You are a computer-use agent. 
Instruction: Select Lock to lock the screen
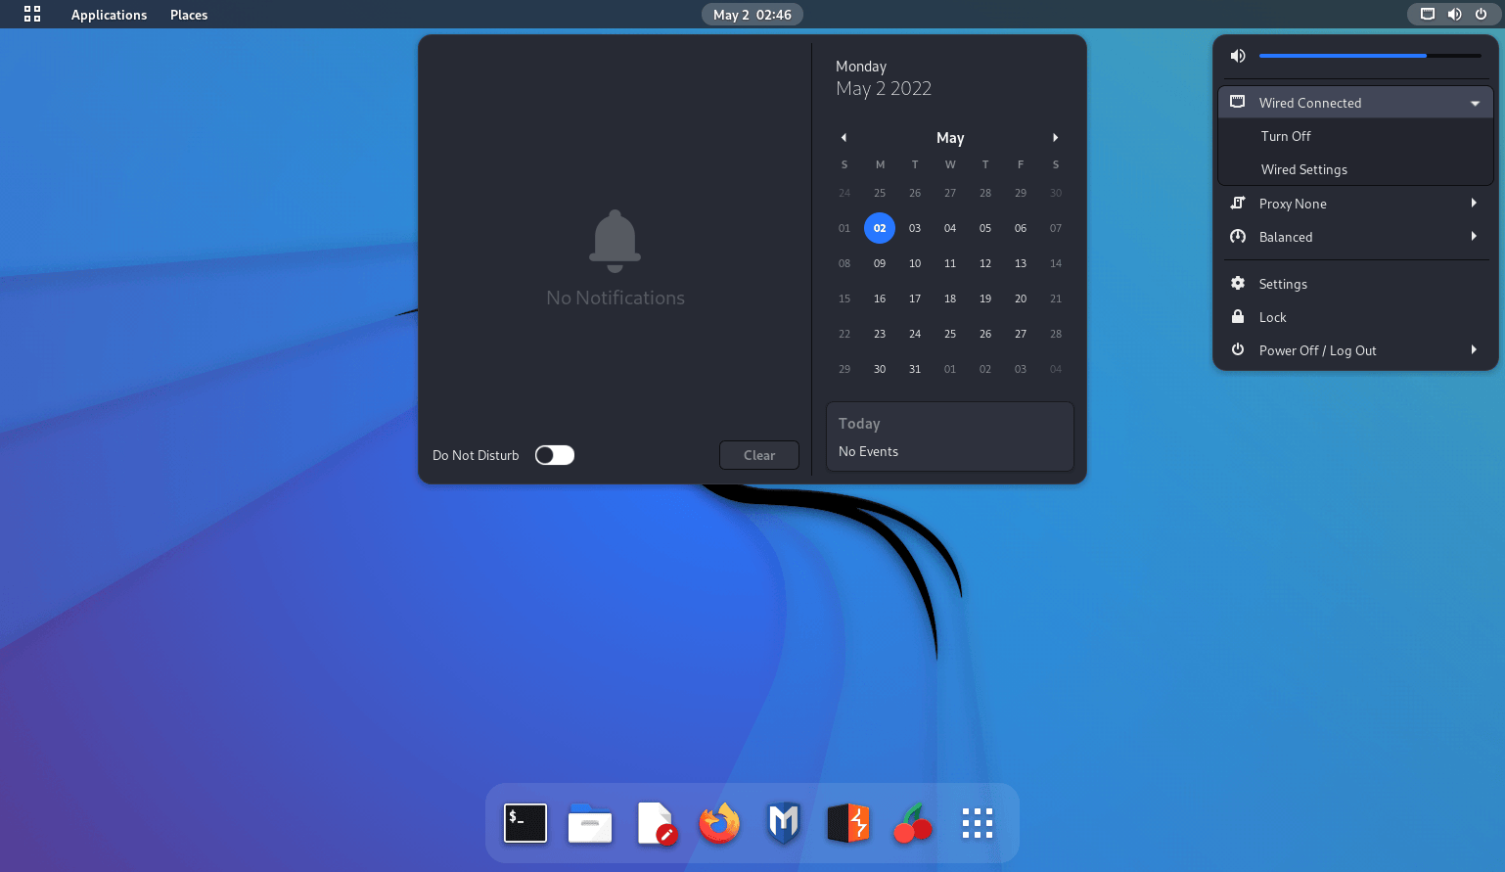pyautogui.click(x=1272, y=316)
